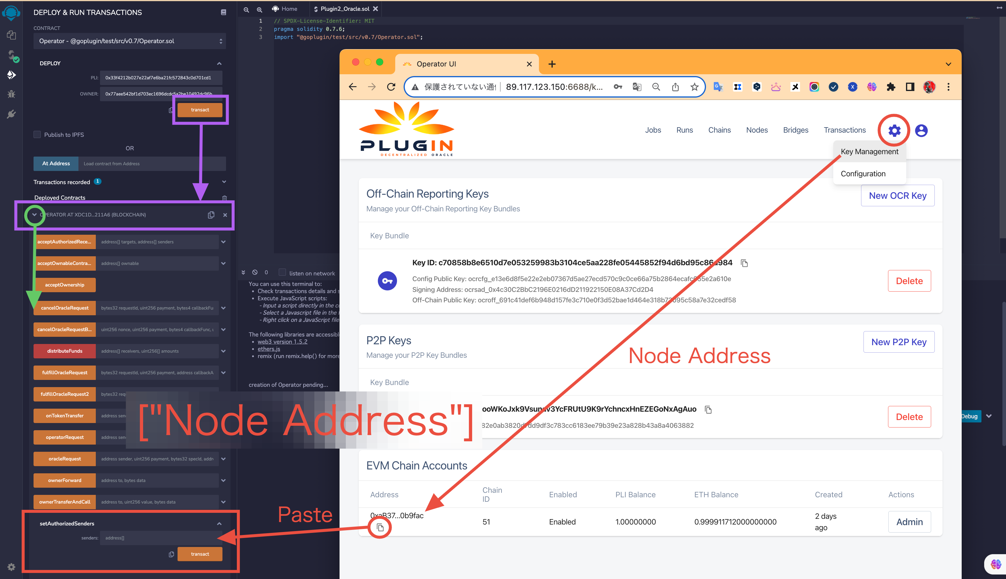Open the debugger bug icon in sidebar
The image size is (1006, 579).
(x=11, y=94)
